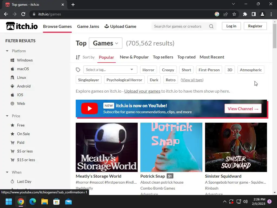
Task: Click the Web globe icon
Action: (12, 103)
